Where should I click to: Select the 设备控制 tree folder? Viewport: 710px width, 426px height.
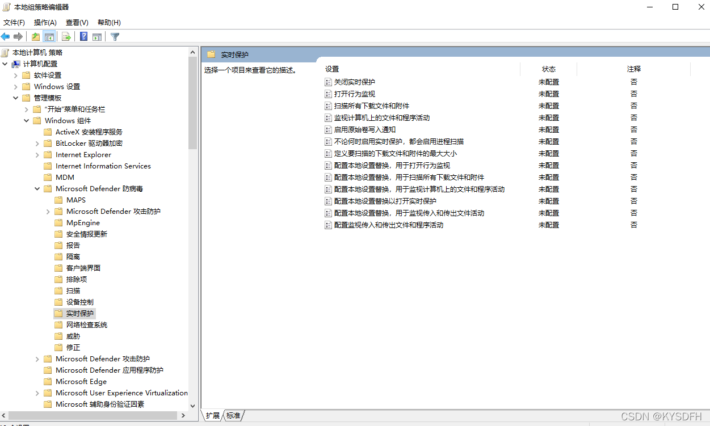pos(80,302)
